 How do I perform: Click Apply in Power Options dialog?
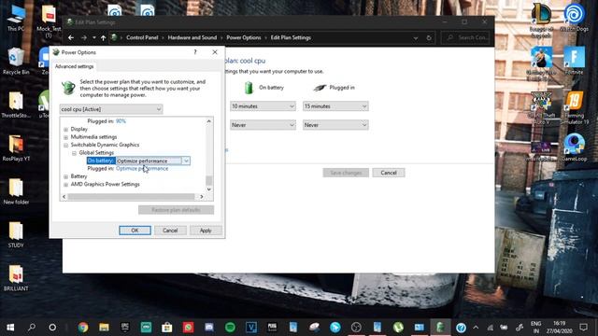tap(206, 231)
